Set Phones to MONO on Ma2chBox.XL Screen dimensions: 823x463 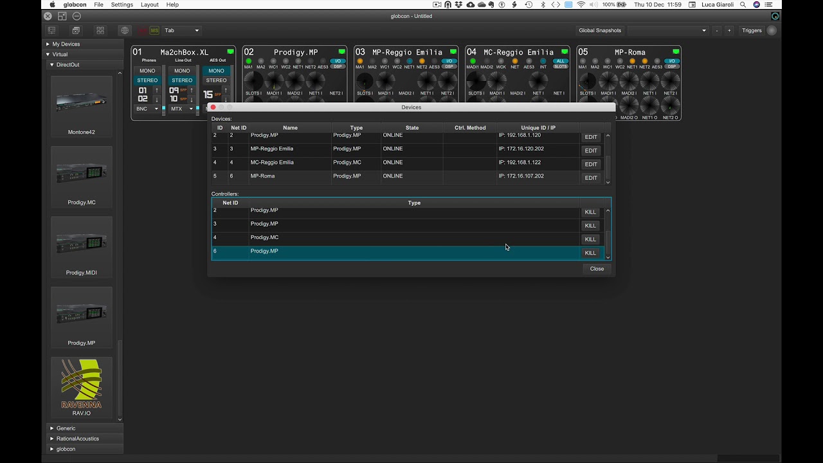(147, 71)
